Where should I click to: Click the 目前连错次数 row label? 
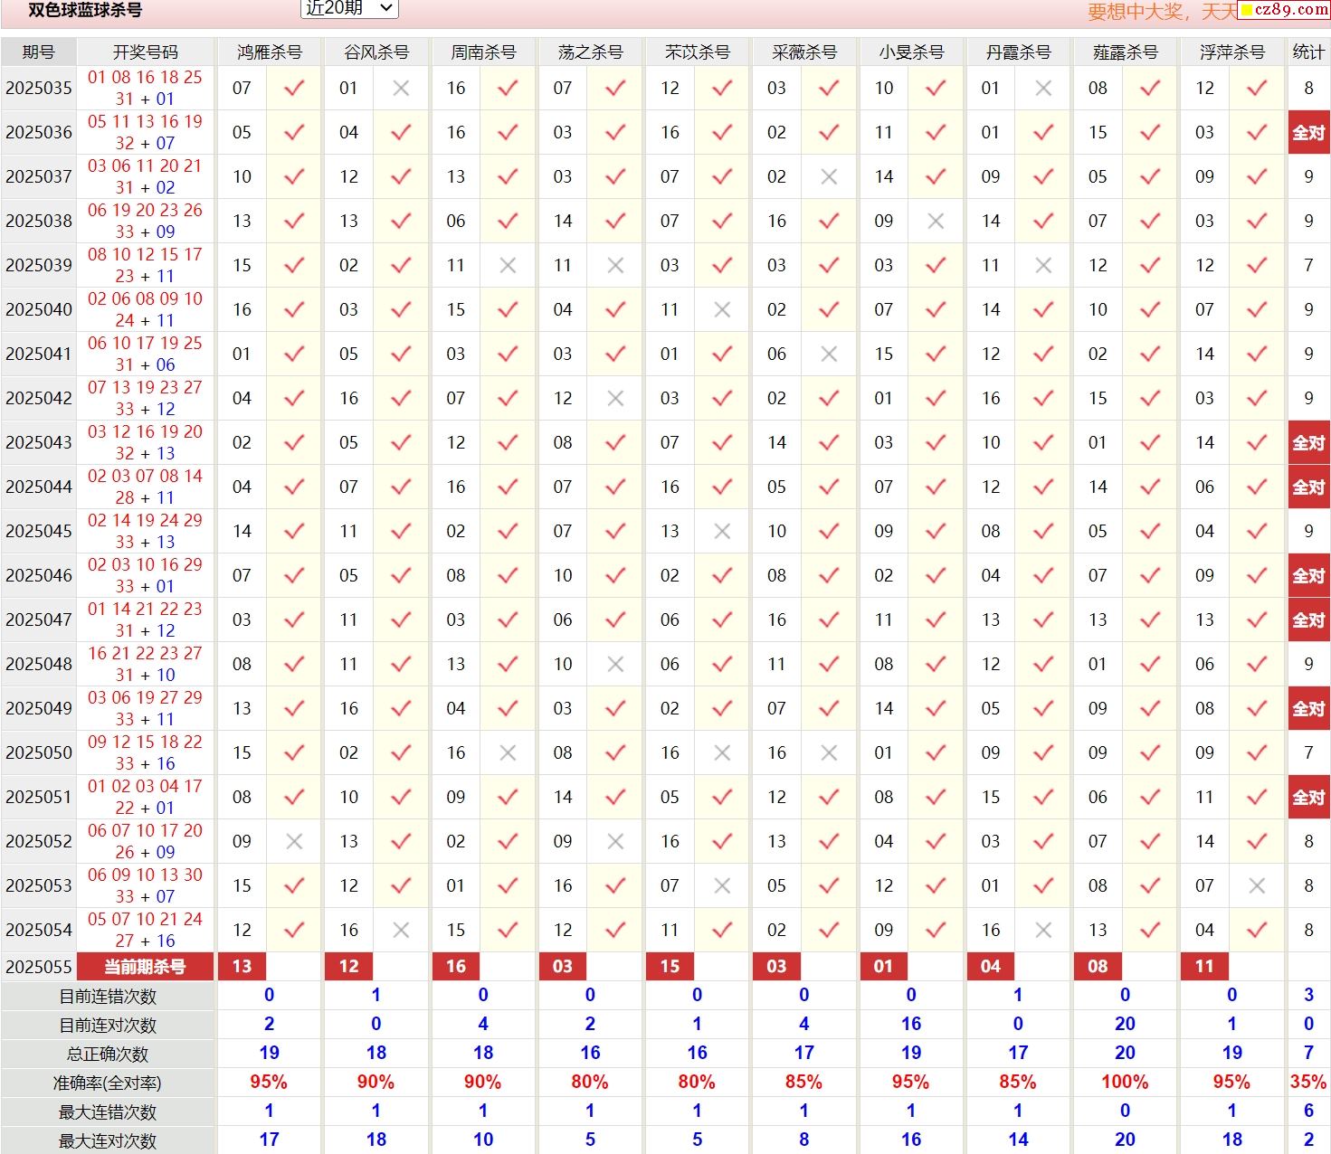(x=108, y=997)
